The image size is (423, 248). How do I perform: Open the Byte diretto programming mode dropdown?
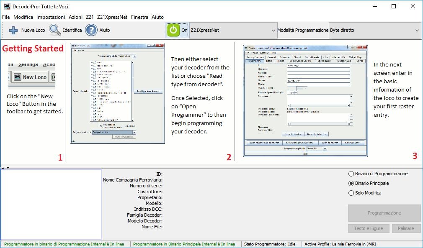tap(374, 30)
